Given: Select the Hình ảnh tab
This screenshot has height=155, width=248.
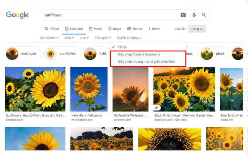Looking at the screenshot, I should pyautogui.click(x=74, y=29).
